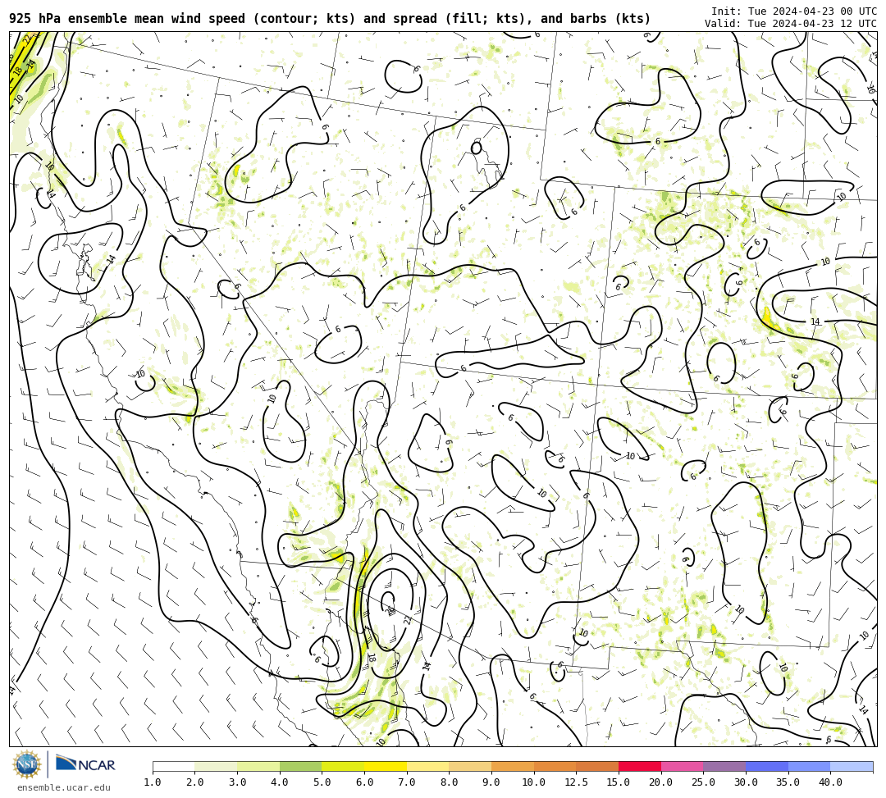Click the 12.5 colorbar tick label

coord(577,782)
